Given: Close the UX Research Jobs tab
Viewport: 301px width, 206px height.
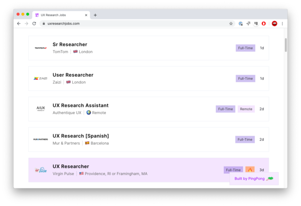Looking at the screenshot, I should (86, 15).
